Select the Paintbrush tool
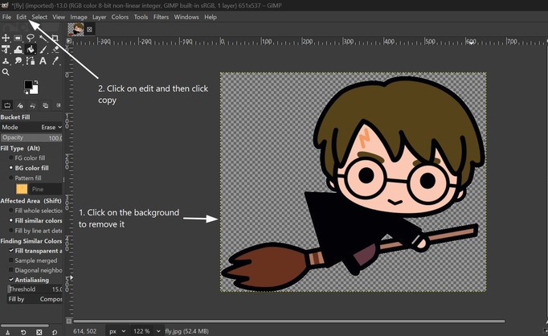This screenshot has width=548, height=336. coord(43,49)
